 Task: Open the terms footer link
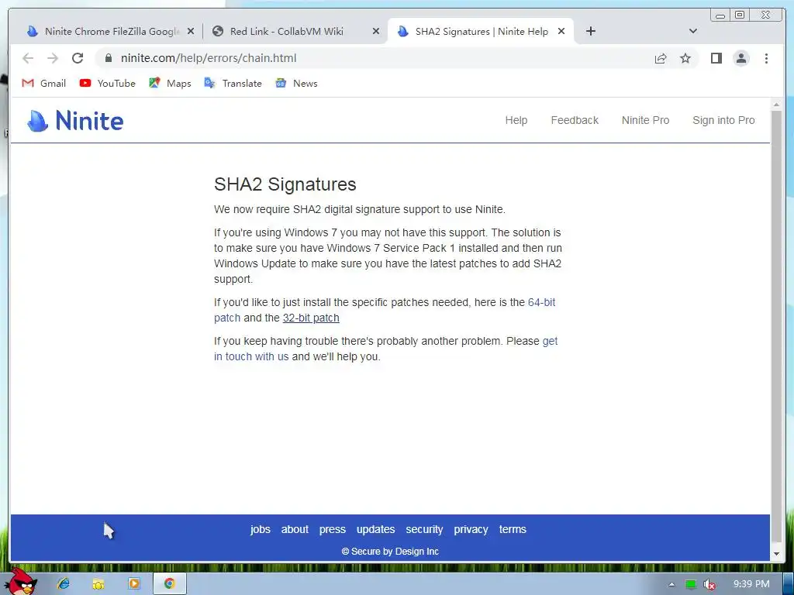pos(513,529)
